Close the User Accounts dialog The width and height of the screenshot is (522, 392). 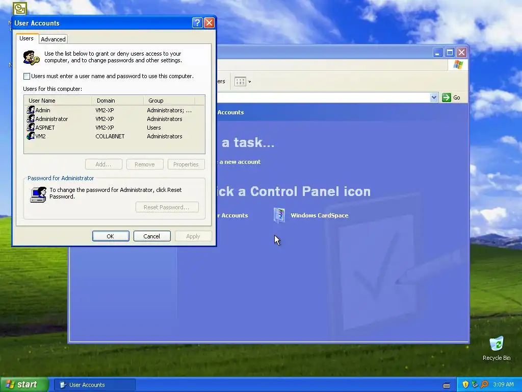[209, 22]
